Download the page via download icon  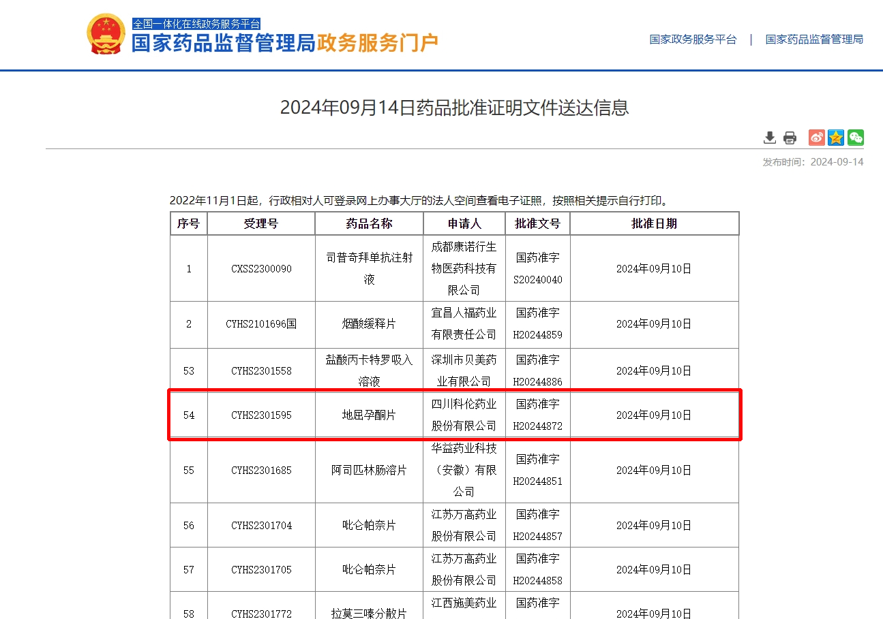[770, 138]
